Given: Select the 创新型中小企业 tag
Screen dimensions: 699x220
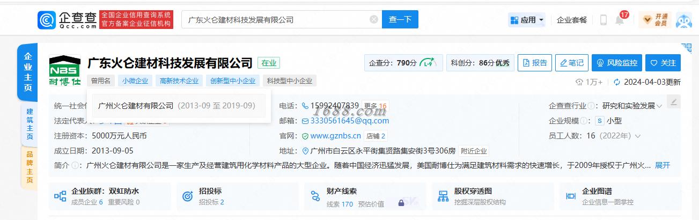Looking at the screenshot, I should click(x=233, y=81).
